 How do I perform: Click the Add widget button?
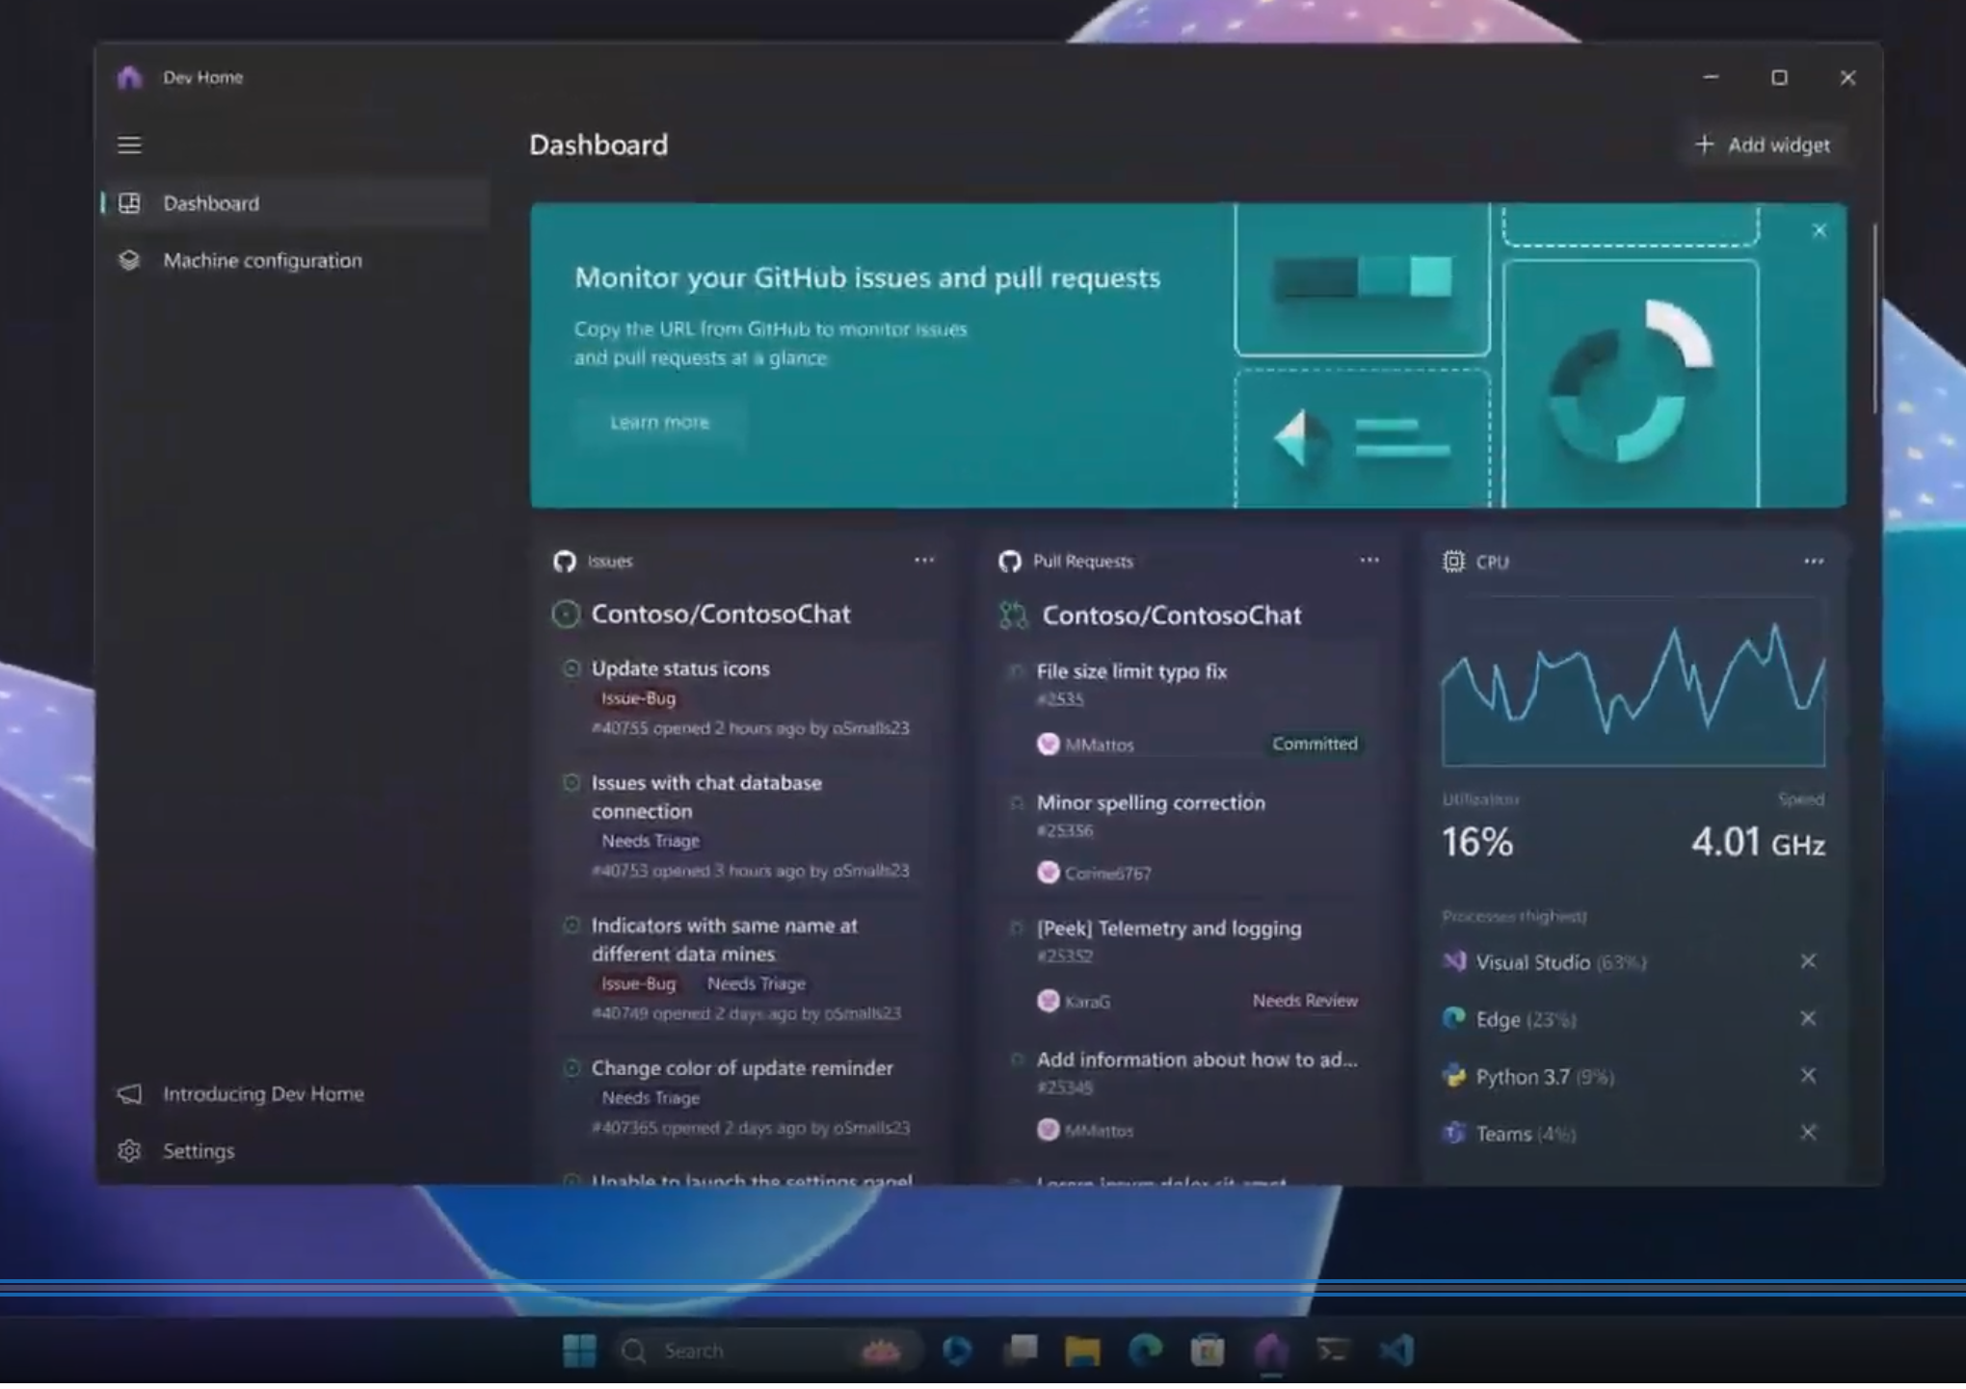(x=1763, y=145)
